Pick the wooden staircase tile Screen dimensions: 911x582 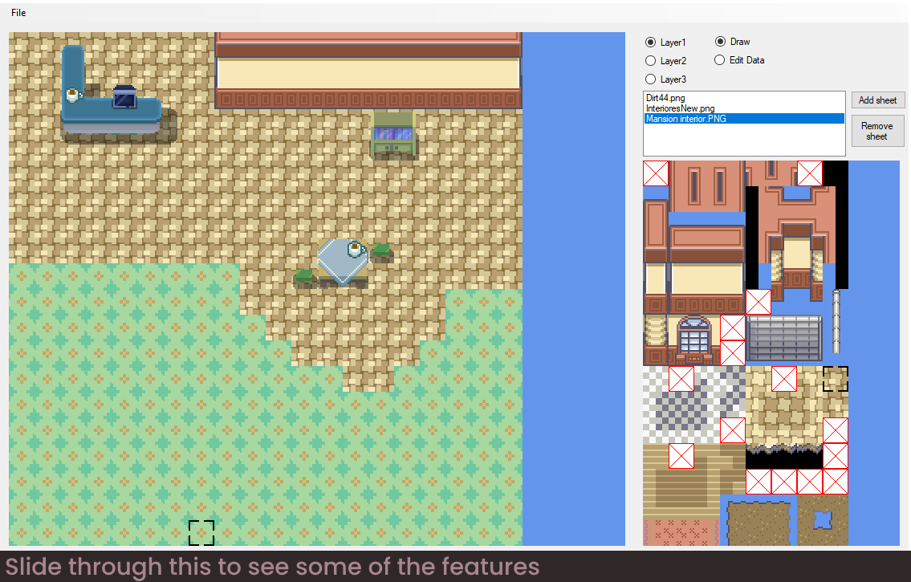pos(681,488)
